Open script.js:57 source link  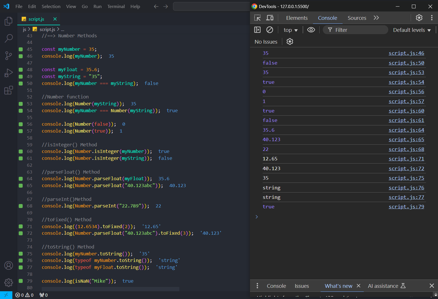406,101
